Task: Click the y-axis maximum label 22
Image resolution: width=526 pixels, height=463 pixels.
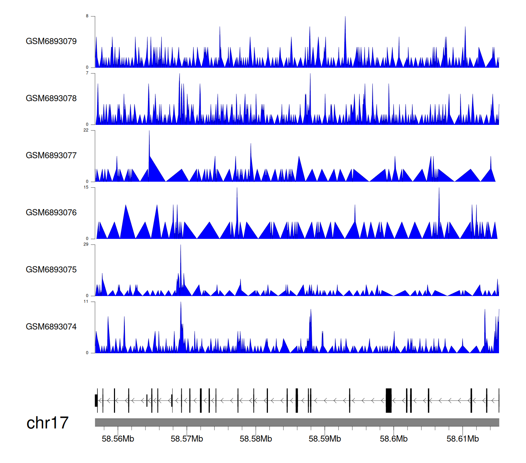Action: [86, 130]
